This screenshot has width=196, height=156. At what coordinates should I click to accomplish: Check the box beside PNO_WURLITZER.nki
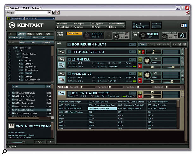click(x=9, y=110)
